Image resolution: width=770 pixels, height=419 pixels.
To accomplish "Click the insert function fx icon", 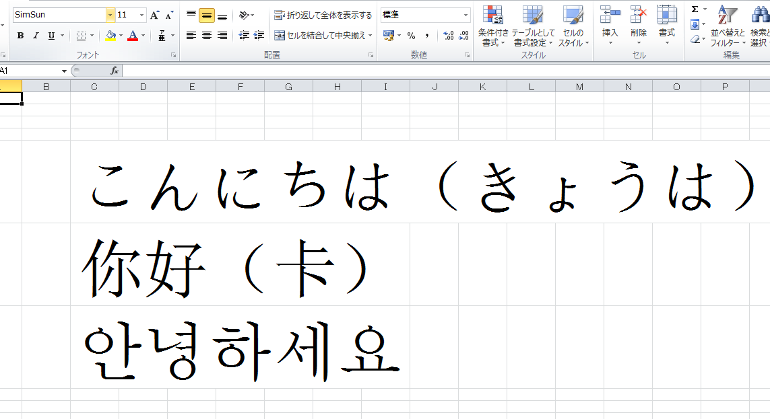I will click(115, 71).
